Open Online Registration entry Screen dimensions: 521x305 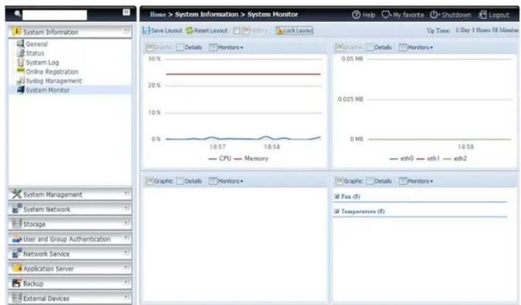click(x=52, y=72)
